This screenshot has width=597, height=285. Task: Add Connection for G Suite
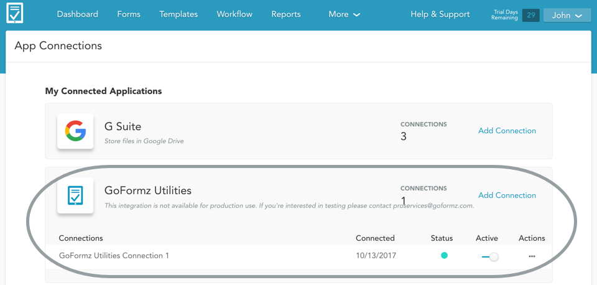[507, 131]
